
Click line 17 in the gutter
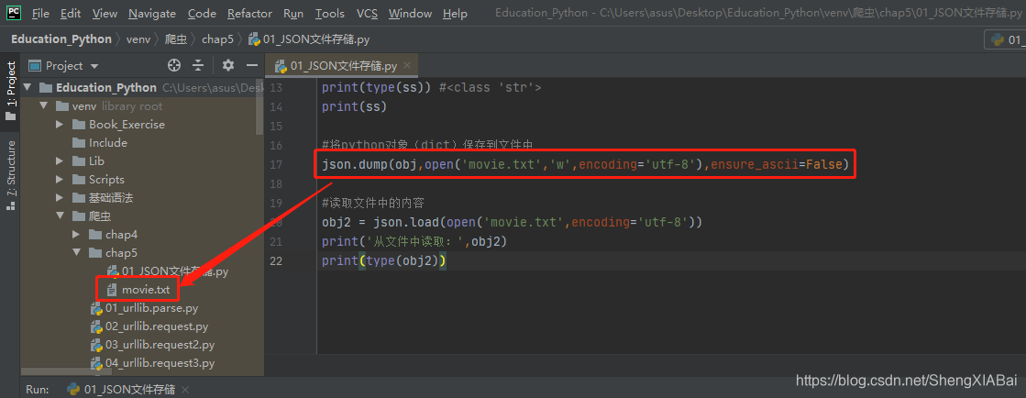click(x=276, y=164)
